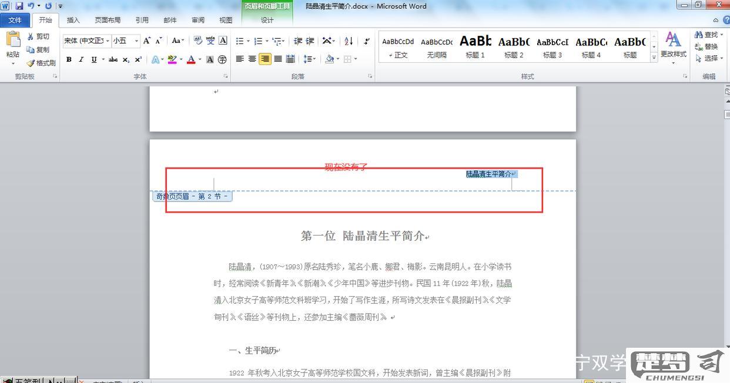Image resolution: width=730 pixels, height=383 pixels.
Task: Click the Paste (粘贴) clipboard icon
Action: (13, 39)
